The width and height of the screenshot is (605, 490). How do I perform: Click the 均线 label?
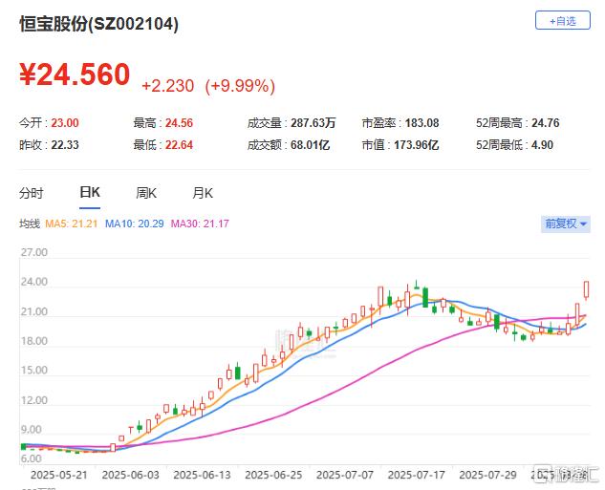[30, 224]
